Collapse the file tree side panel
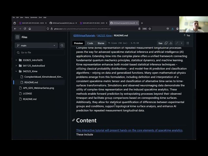The width and height of the screenshot is (208, 156). [x=17, y=37]
